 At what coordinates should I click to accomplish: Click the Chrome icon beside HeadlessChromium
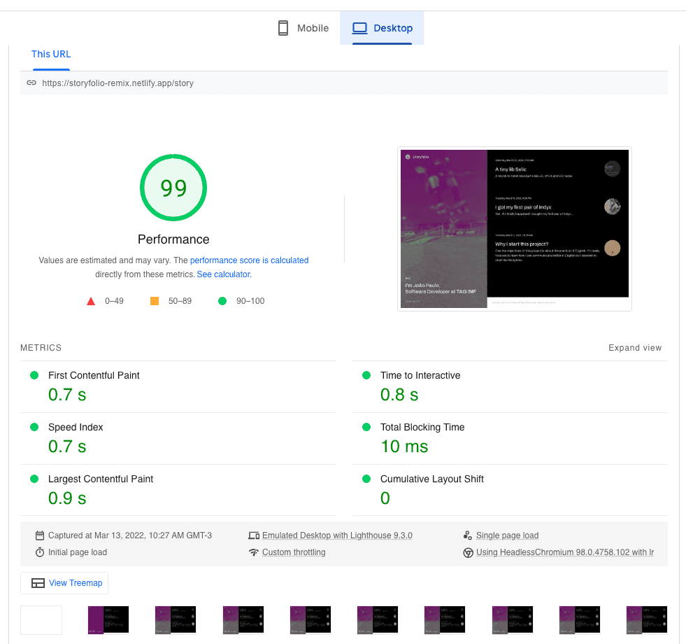[x=468, y=552]
